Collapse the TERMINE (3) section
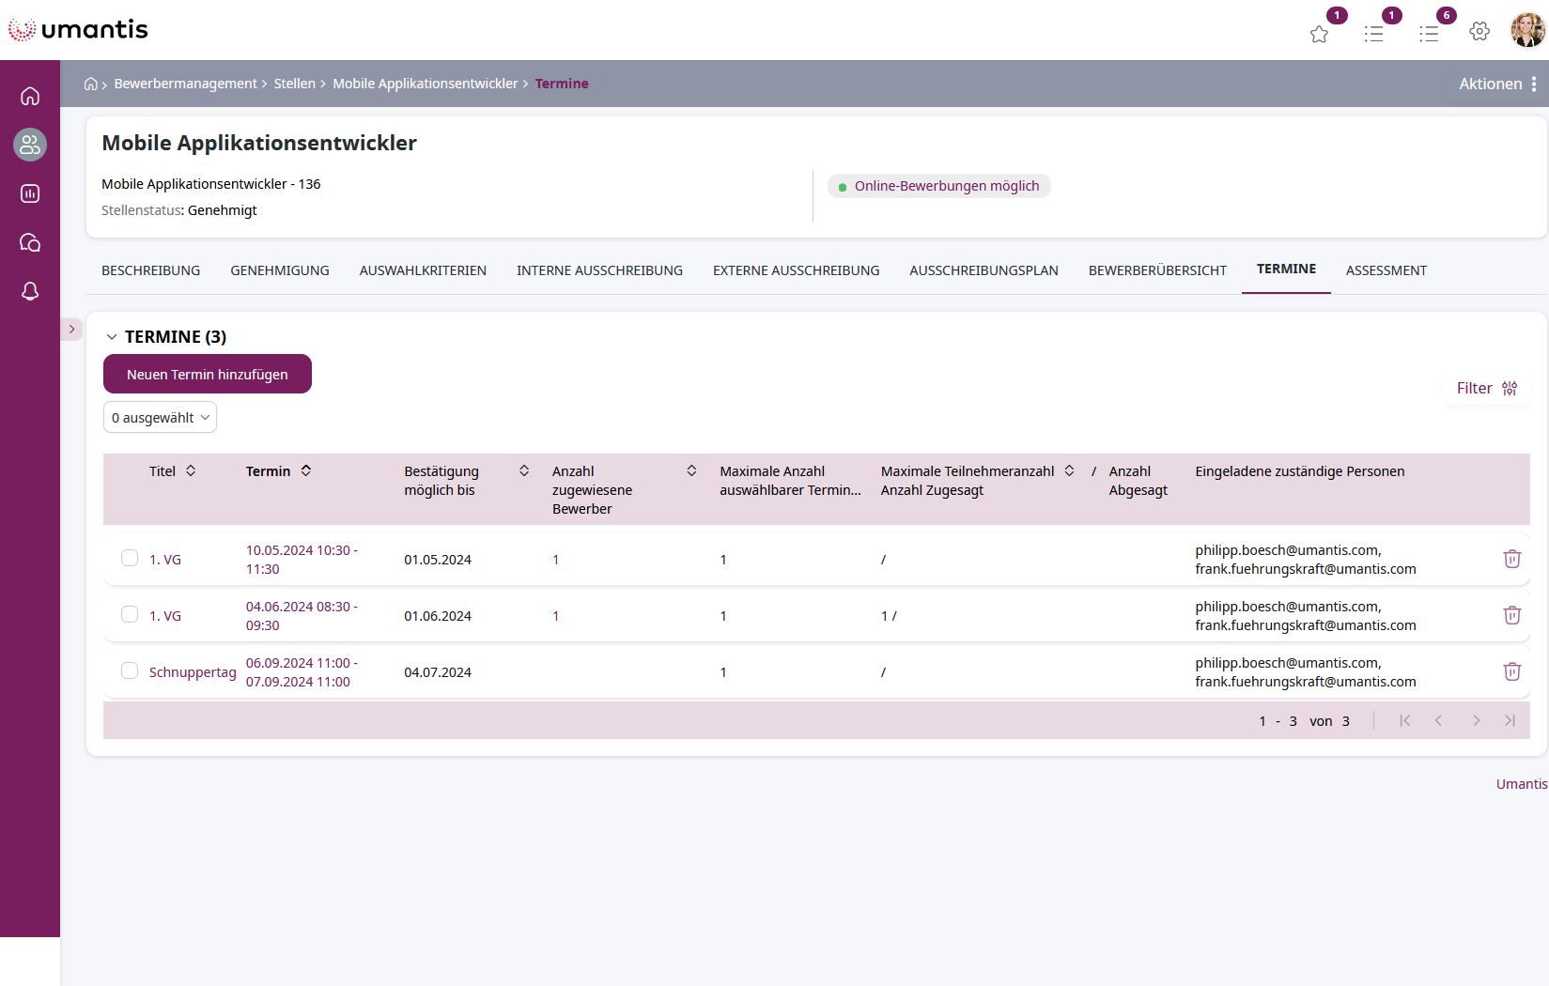The height and width of the screenshot is (986, 1549). tap(112, 337)
